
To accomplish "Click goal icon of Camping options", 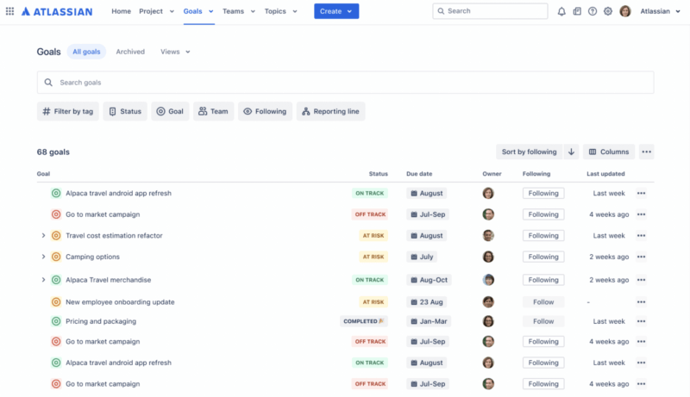I will [x=56, y=257].
